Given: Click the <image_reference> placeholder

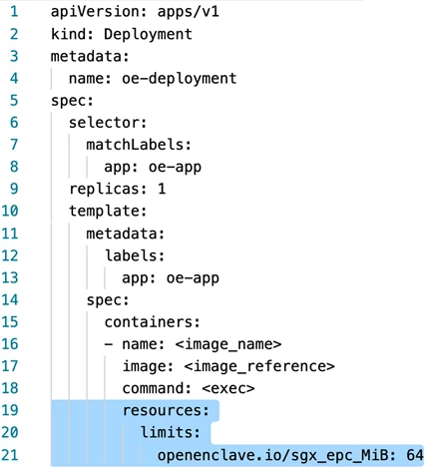Looking at the screenshot, I should click(x=259, y=366).
